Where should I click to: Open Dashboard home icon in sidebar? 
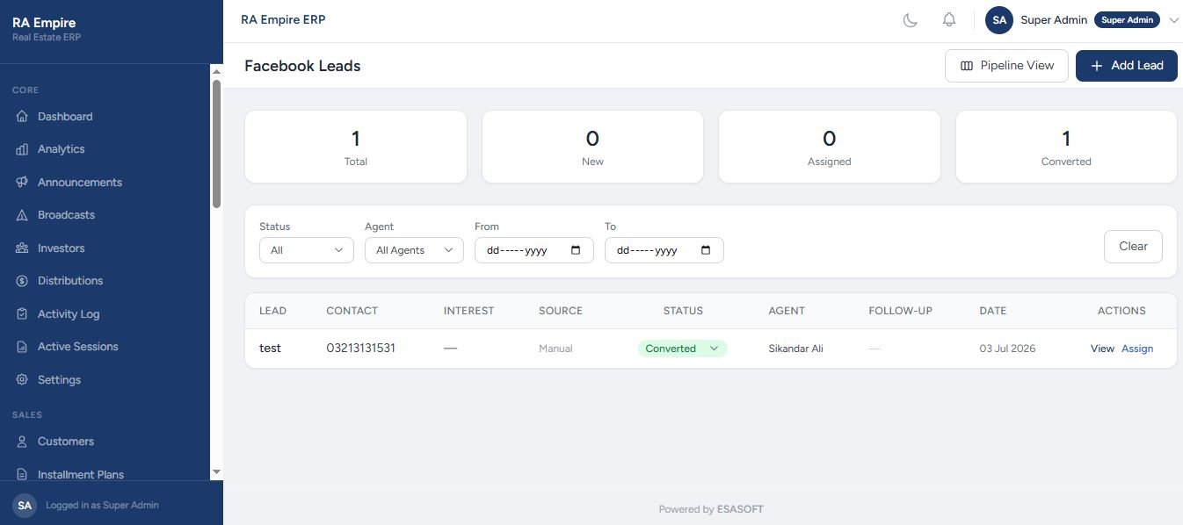[22, 117]
